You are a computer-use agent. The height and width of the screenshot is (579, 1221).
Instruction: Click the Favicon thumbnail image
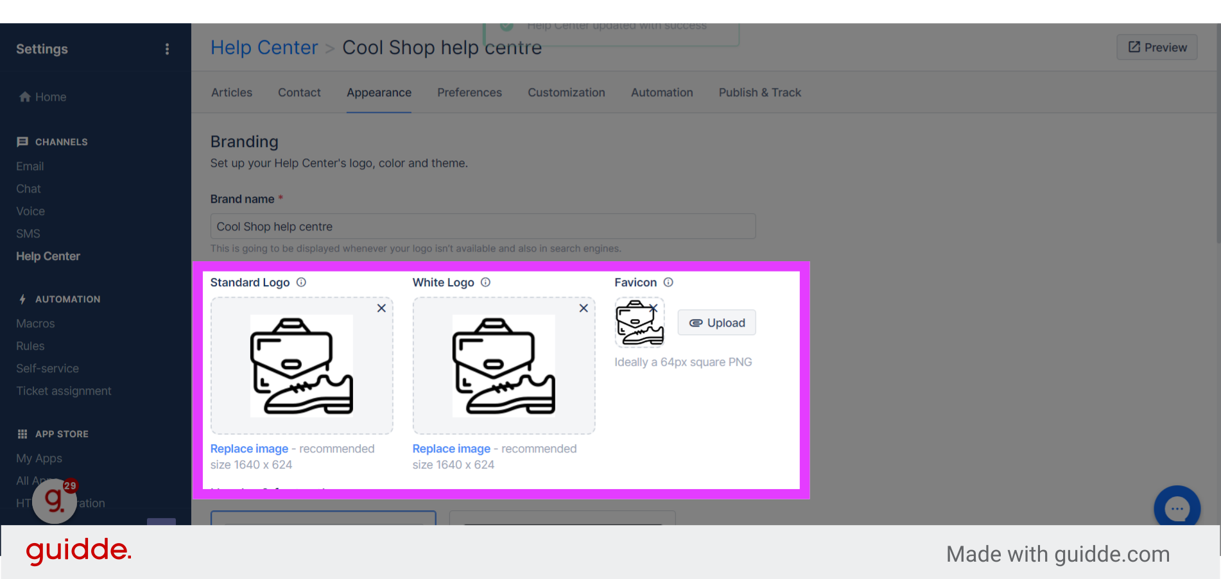tap(639, 323)
